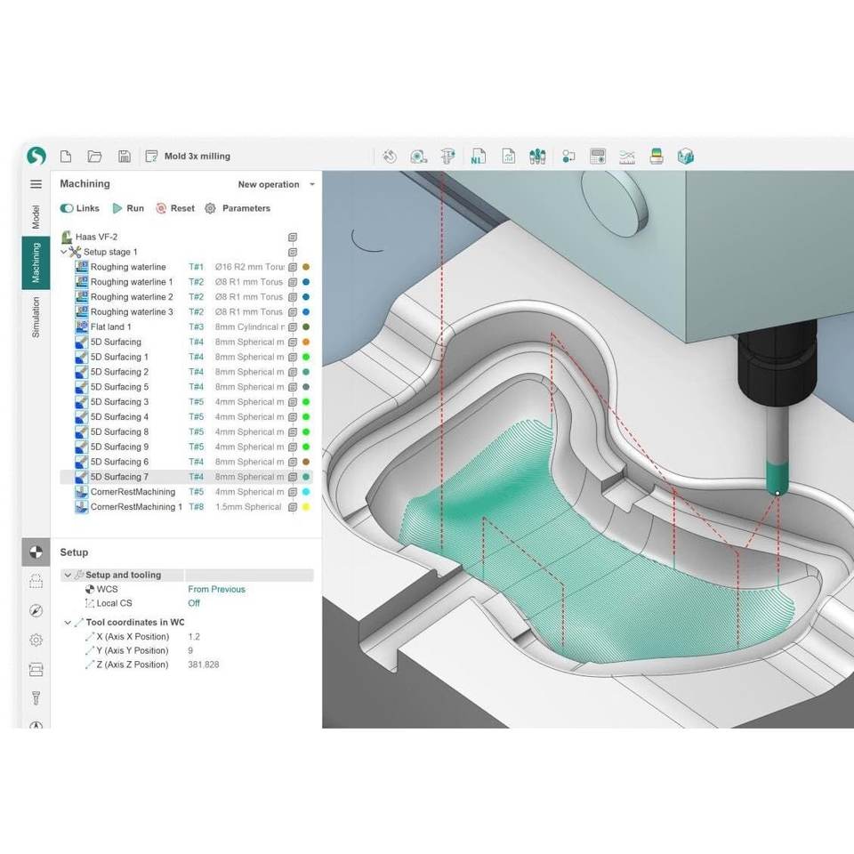854x854 pixels.
Task: Open the Parameters settings
Action: (238, 208)
